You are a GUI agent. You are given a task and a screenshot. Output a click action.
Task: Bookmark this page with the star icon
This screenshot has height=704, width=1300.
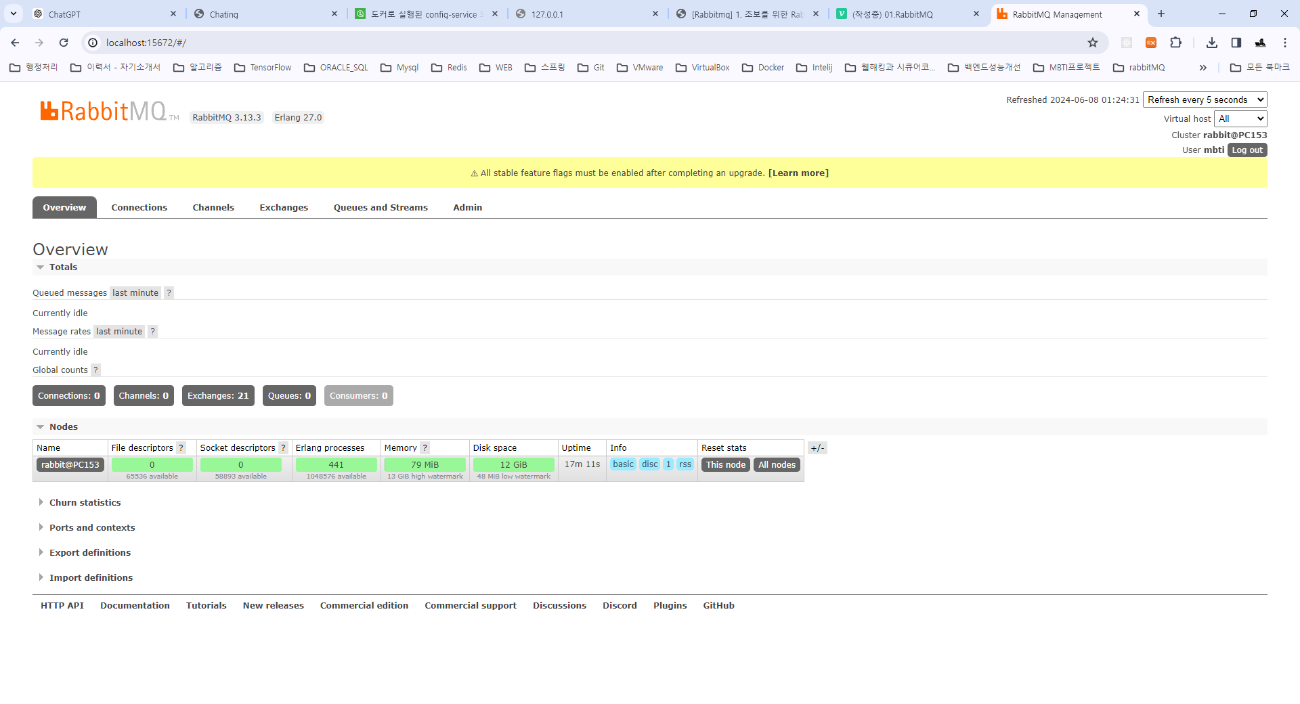tap(1093, 43)
